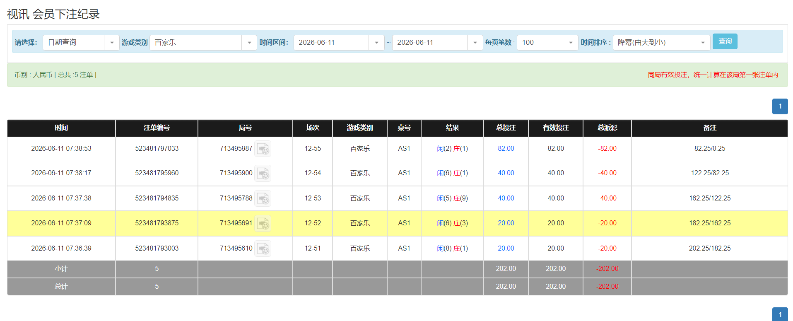Click the end date input field

pyautogui.click(x=430, y=43)
